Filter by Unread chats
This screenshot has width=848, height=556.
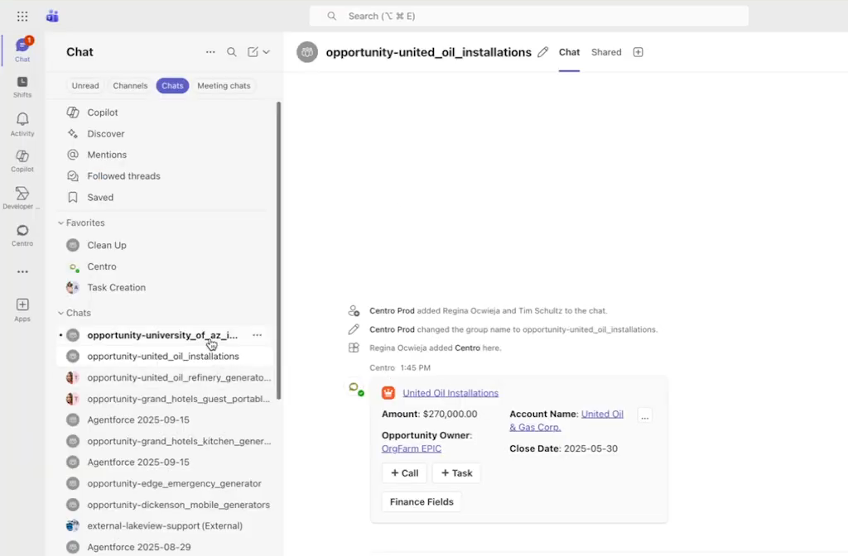point(85,85)
